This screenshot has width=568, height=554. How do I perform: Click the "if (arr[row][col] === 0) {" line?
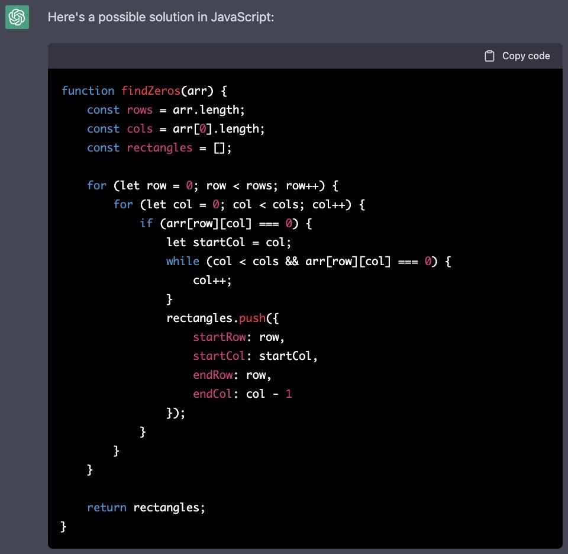(x=225, y=223)
